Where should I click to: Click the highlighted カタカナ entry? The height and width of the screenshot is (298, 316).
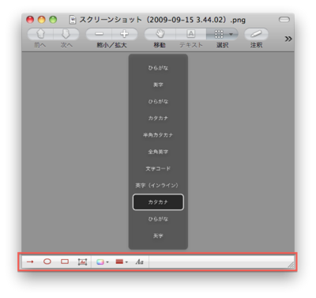tap(158, 202)
